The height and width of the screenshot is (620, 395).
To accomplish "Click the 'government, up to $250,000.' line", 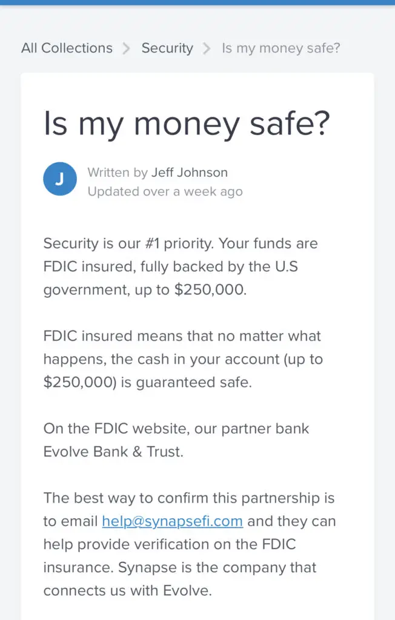I will pyautogui.click(x=145, y=290).
